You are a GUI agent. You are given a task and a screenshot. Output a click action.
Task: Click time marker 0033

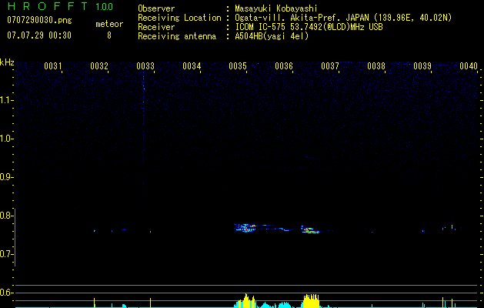coord(145,66)
